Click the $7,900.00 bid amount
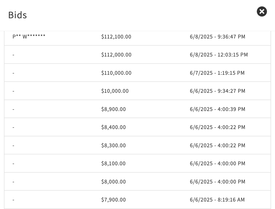Image resolution: width=275 pixels, height=209 pixels. (x=113, y=200)
